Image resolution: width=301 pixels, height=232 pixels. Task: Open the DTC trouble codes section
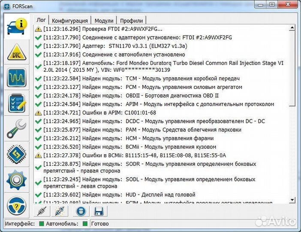click(17, 52)
